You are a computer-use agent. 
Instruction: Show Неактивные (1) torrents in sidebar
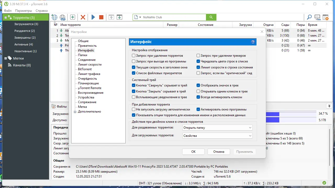point(25,51)
